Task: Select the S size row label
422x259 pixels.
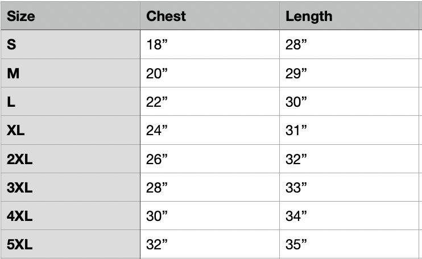Action: pyautogui.click(x=11, y=45)
